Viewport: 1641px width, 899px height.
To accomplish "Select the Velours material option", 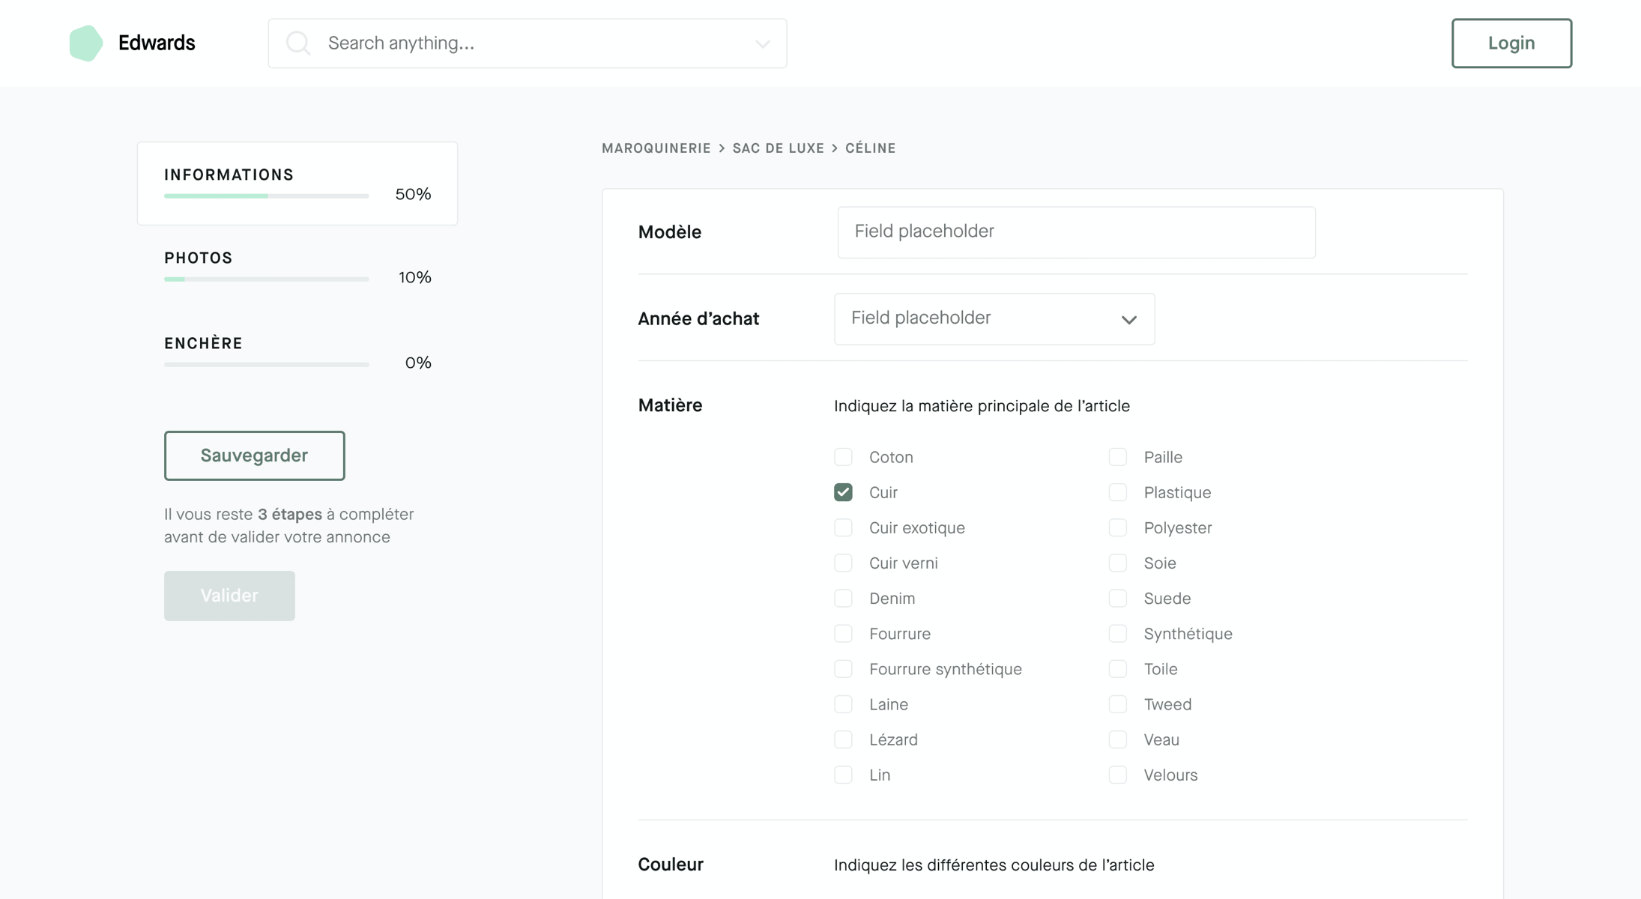I will click(x=1117, y=775).
